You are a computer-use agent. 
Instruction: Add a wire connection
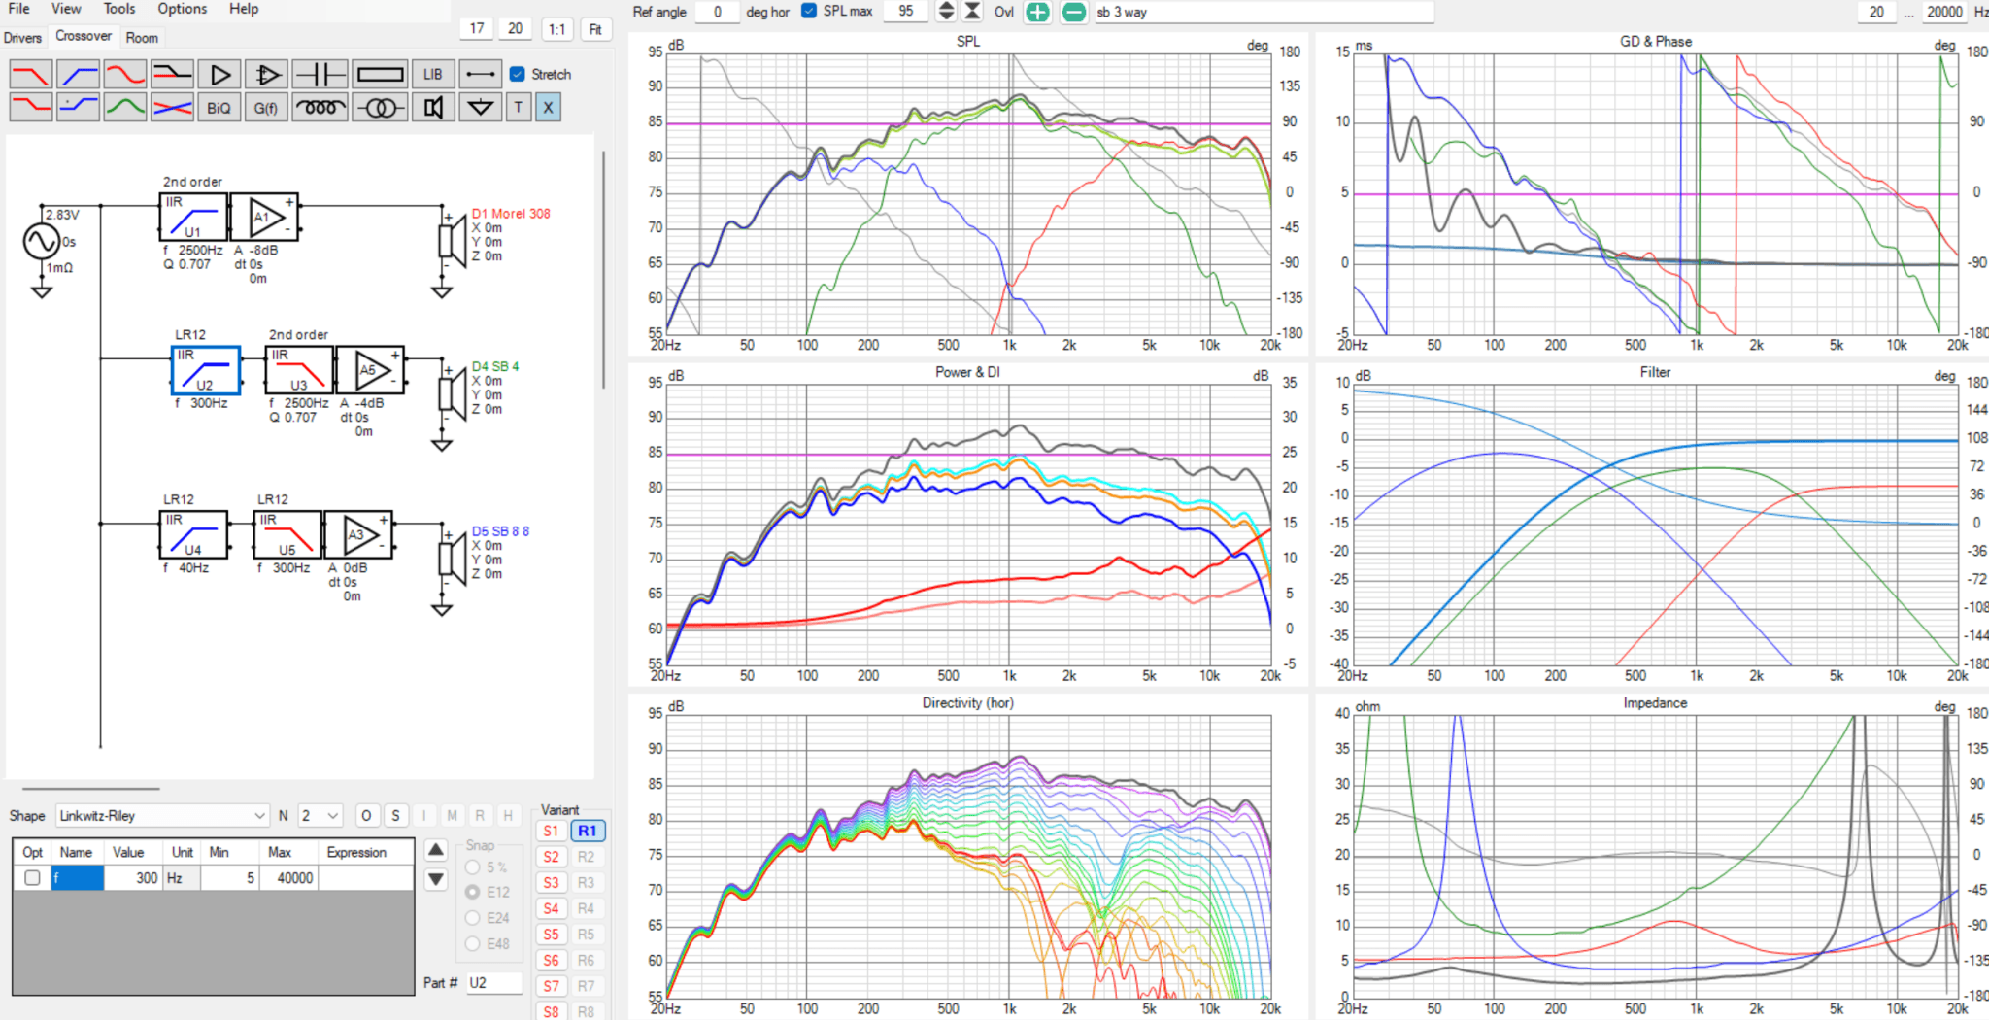tap(481, 75)
